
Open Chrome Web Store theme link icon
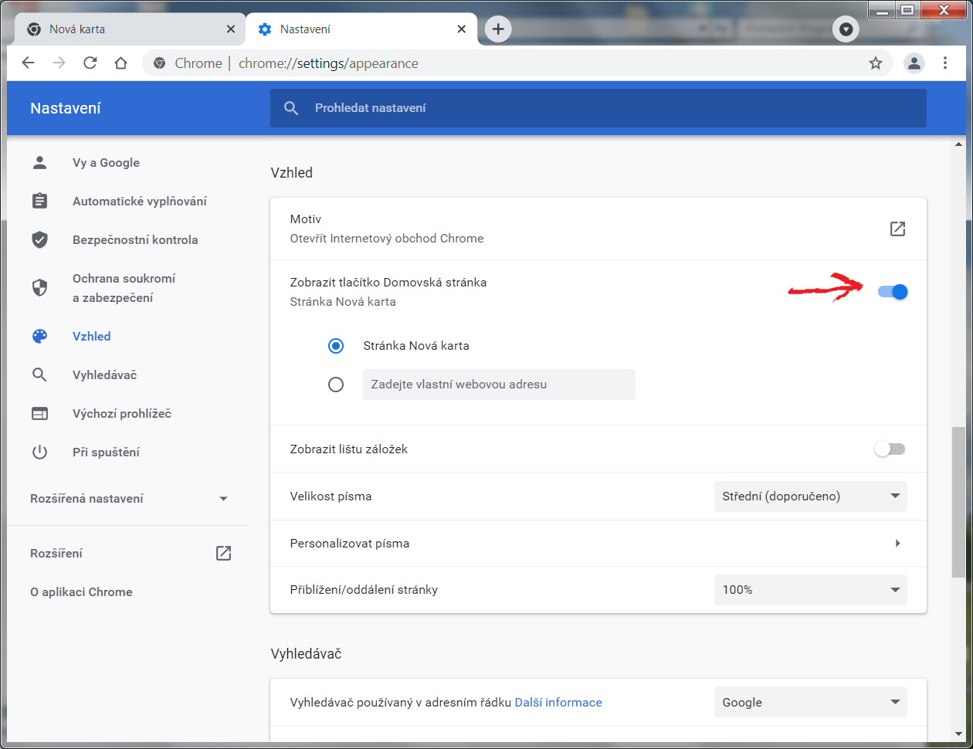click(897, 229)
